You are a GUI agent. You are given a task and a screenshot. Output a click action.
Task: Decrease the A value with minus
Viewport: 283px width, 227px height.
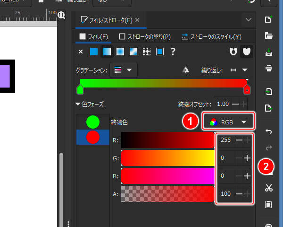[239, 194]
